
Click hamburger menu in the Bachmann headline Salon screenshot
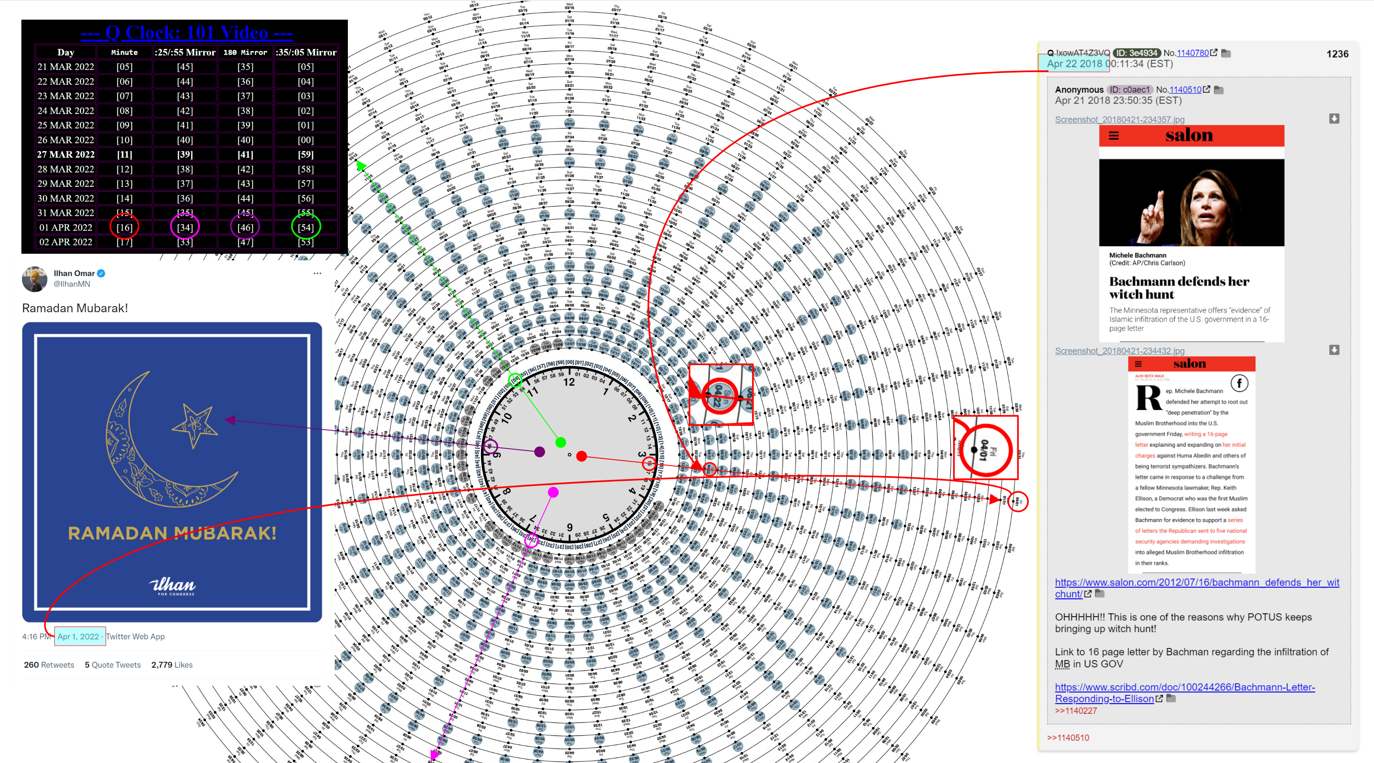tap(1114, 135)
